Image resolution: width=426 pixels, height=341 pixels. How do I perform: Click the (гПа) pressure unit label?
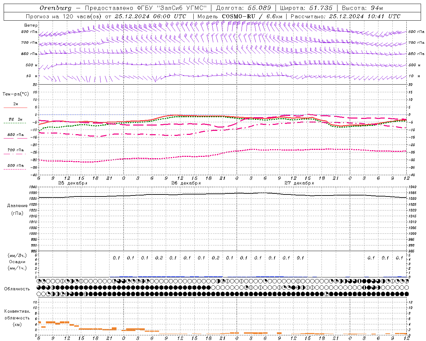(17, 213)
